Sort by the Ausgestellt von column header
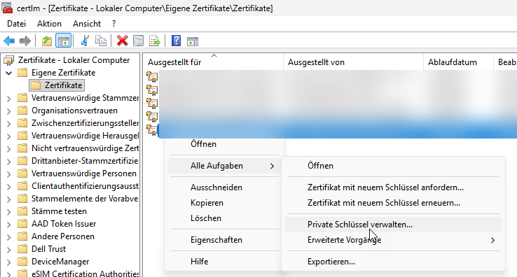The width and height of the screenshot is (517, 277). pos(354,62)
